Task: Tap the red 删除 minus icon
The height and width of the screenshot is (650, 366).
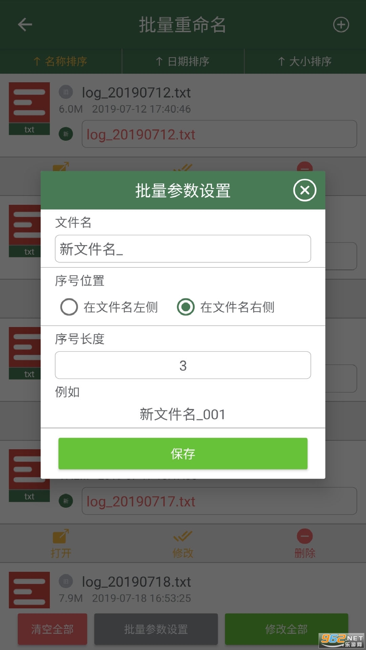Action: 305,536
